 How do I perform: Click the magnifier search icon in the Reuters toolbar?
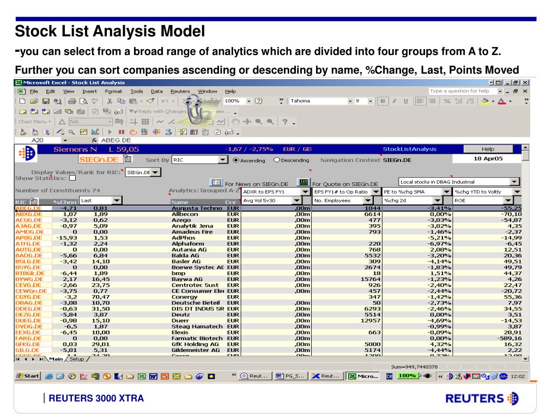(x=71, y=132)
